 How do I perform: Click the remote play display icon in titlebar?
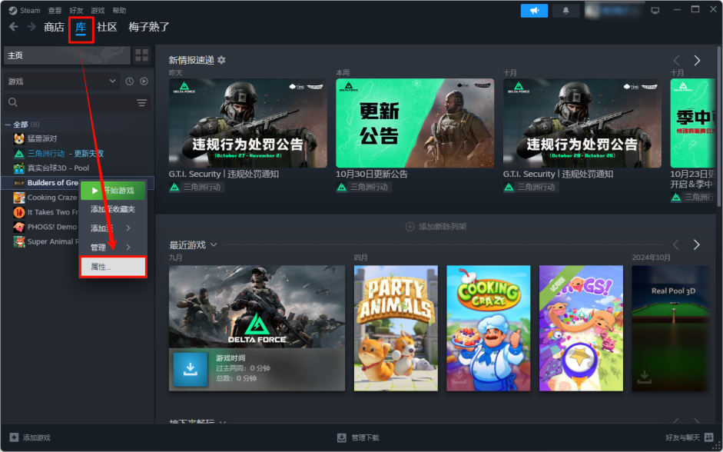(x=656, y=10)
